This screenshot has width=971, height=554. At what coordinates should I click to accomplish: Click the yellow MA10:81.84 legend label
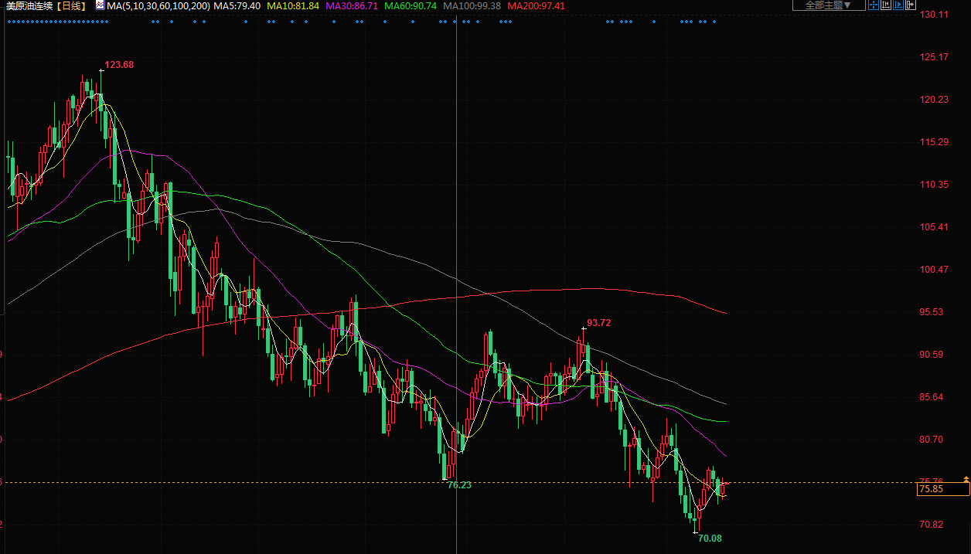(292, 5)
